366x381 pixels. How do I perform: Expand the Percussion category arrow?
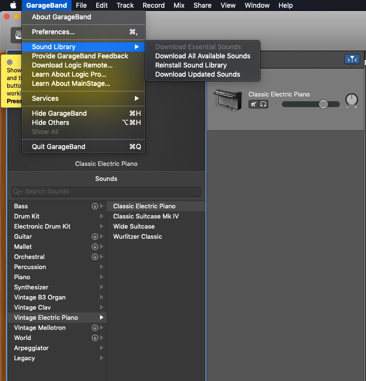click(102, 267)
